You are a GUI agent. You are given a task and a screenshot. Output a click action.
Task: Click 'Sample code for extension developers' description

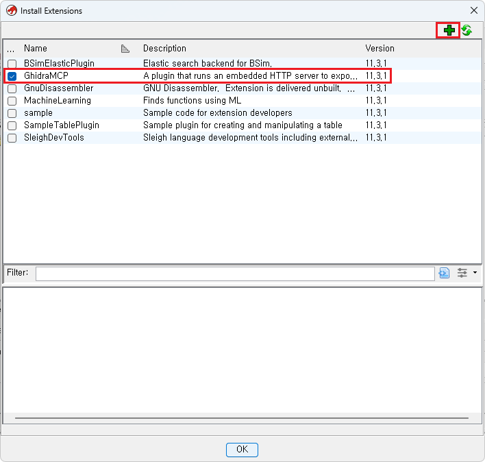217,112
